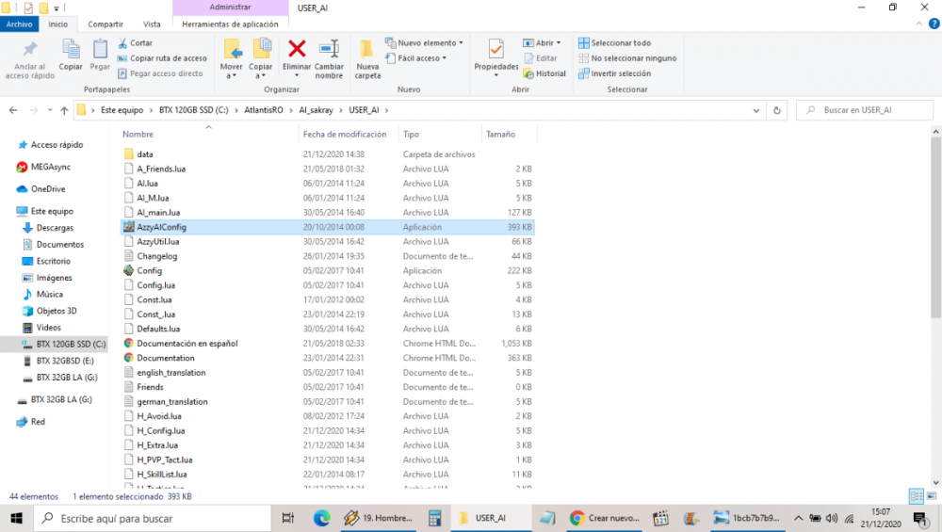
Task: Click the Windows Start button in taskbar
Action: [x=16, y=518]
